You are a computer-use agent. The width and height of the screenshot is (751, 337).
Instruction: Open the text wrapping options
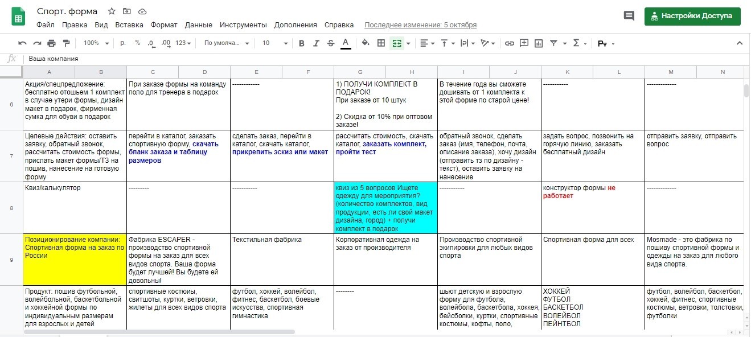coord(467,43)
